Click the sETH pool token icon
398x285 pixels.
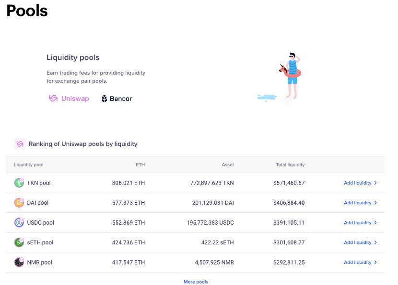[x=19, y=242]
